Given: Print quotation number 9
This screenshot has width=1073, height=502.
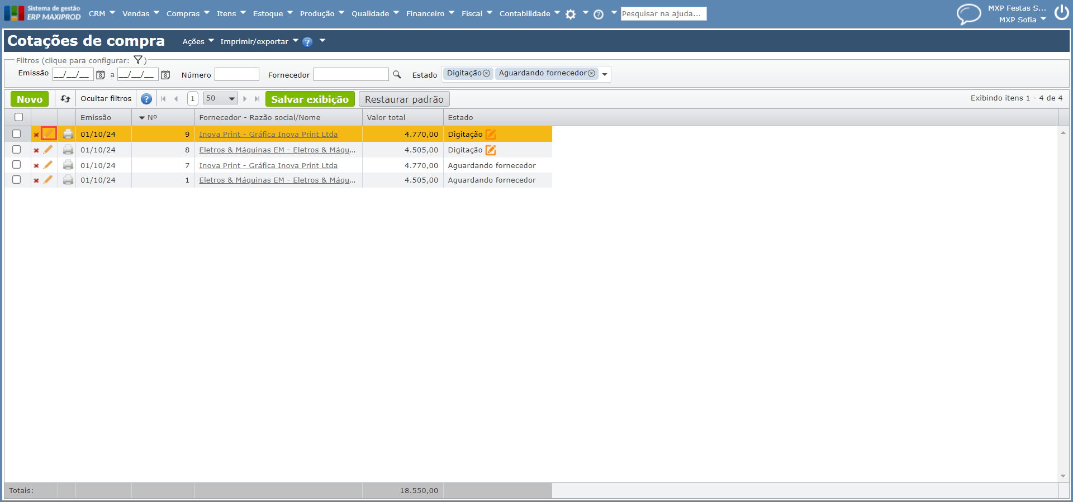Looking at the screenshot, I should tap(68, 134).
